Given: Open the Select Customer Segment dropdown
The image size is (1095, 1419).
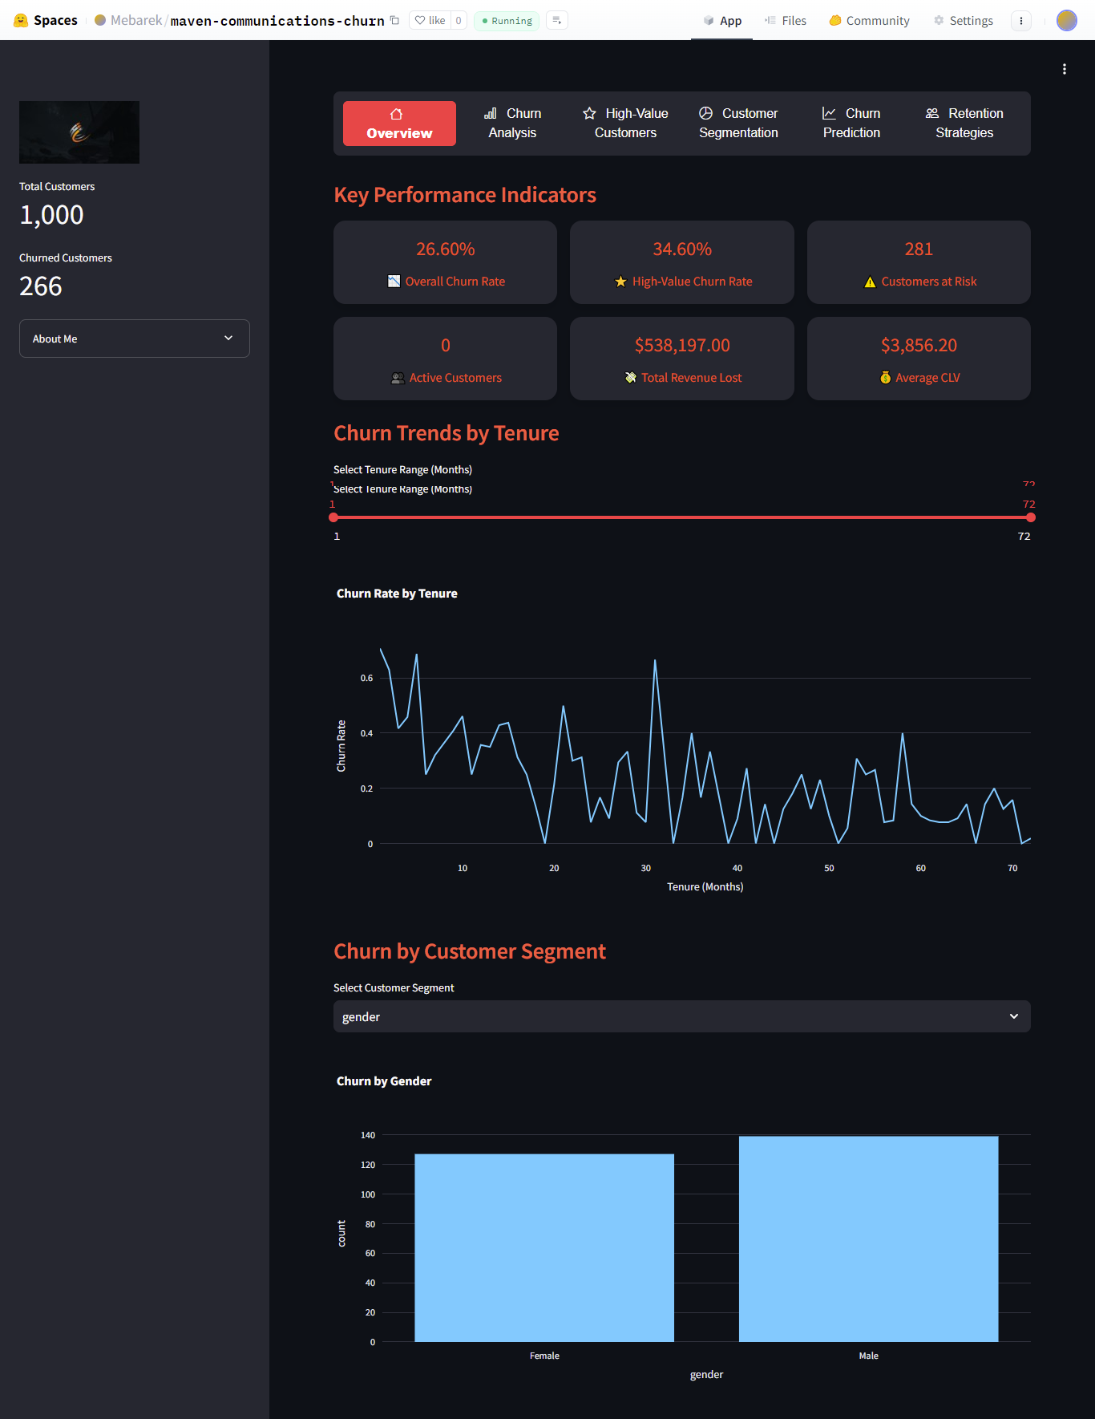Looking at the screenshot, I should 682,1016.
